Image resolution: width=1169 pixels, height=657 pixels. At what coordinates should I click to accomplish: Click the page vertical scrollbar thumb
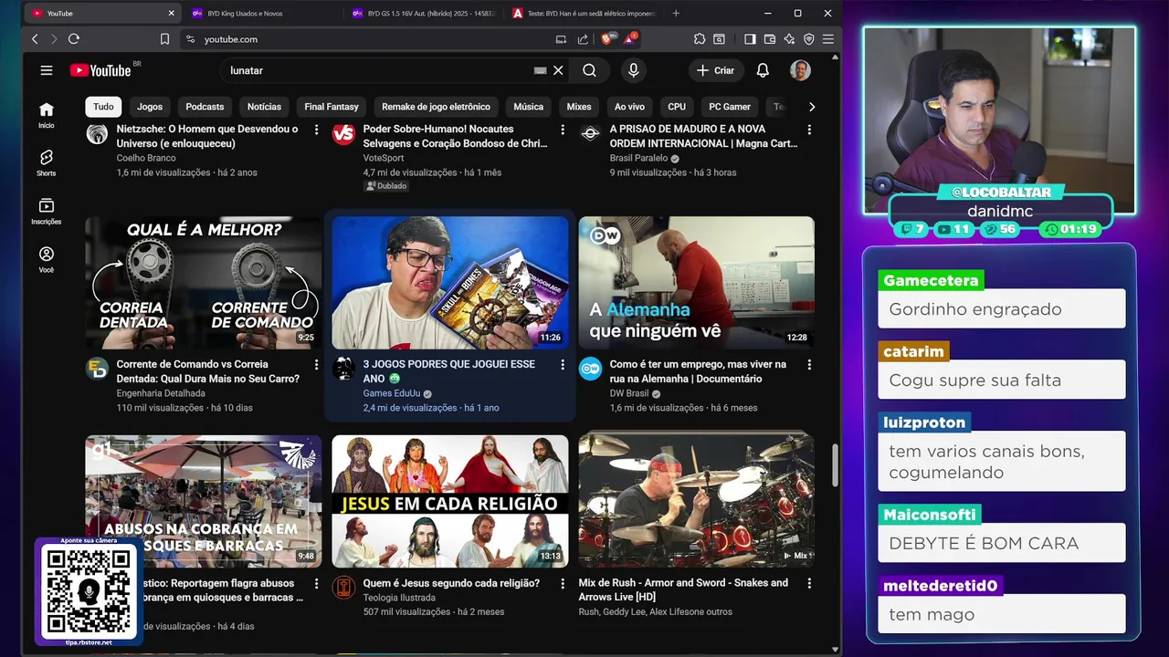coord(835,465)
